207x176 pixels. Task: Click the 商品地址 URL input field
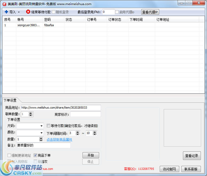[x=61, y=108]
